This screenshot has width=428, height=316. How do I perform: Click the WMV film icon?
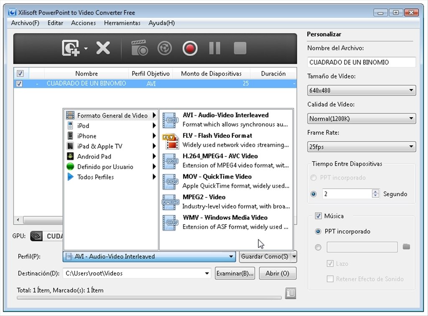171,222
